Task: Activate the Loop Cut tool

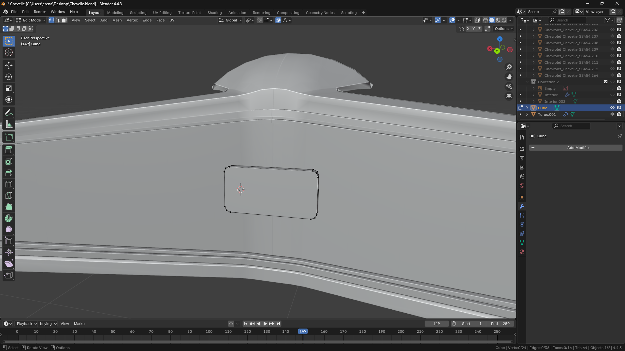Action: coord(9,184)
